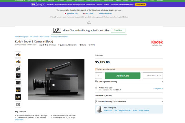The width and height of the screenshot is (185, 123).
Task: Open the 2 reviews link
Action: click(52, 45)
